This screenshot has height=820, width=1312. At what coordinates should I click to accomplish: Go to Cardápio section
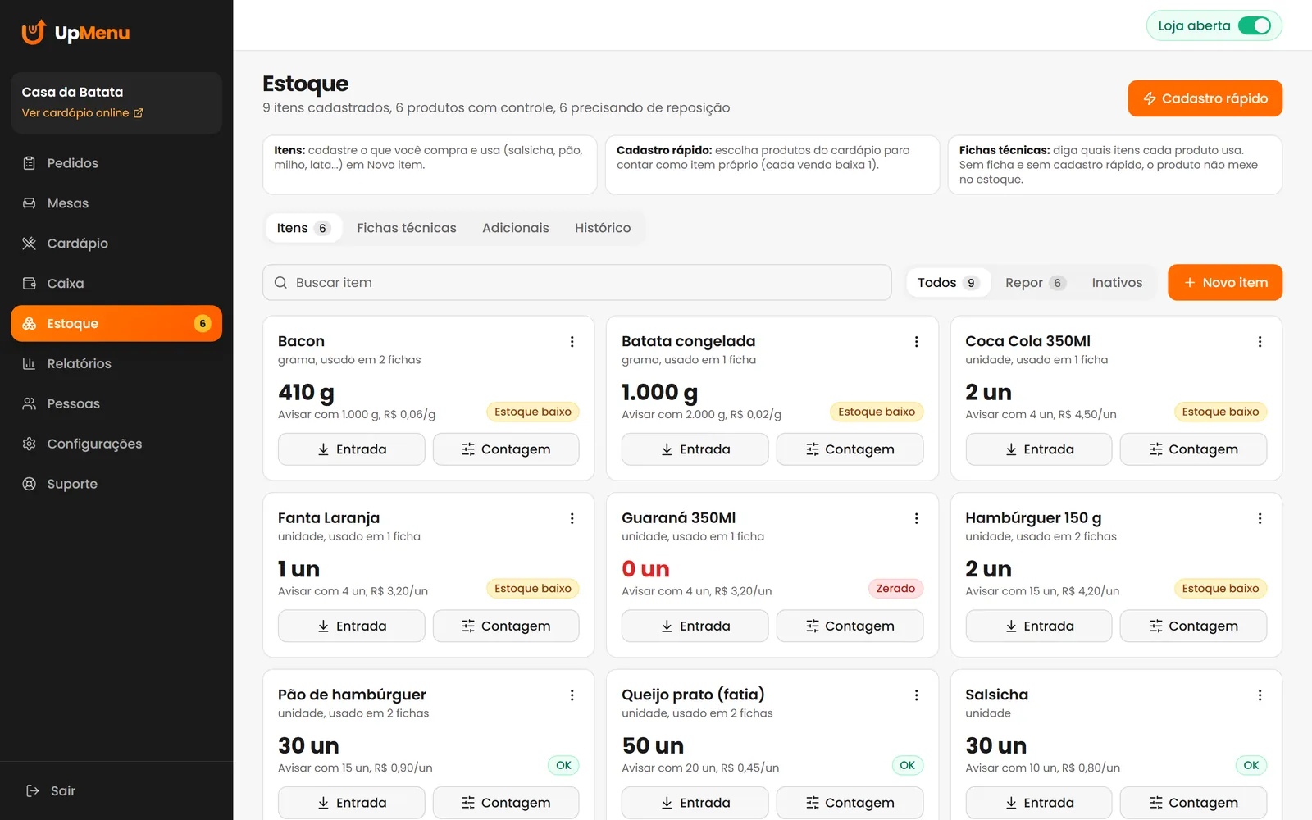pos(116,244)
